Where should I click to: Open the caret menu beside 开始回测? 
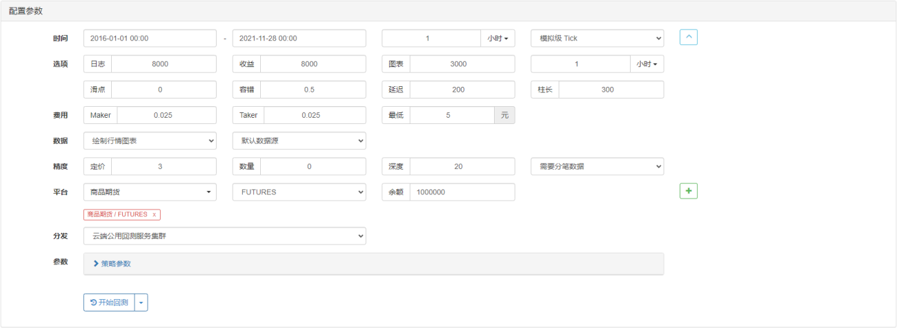click(x=141, y=302)
